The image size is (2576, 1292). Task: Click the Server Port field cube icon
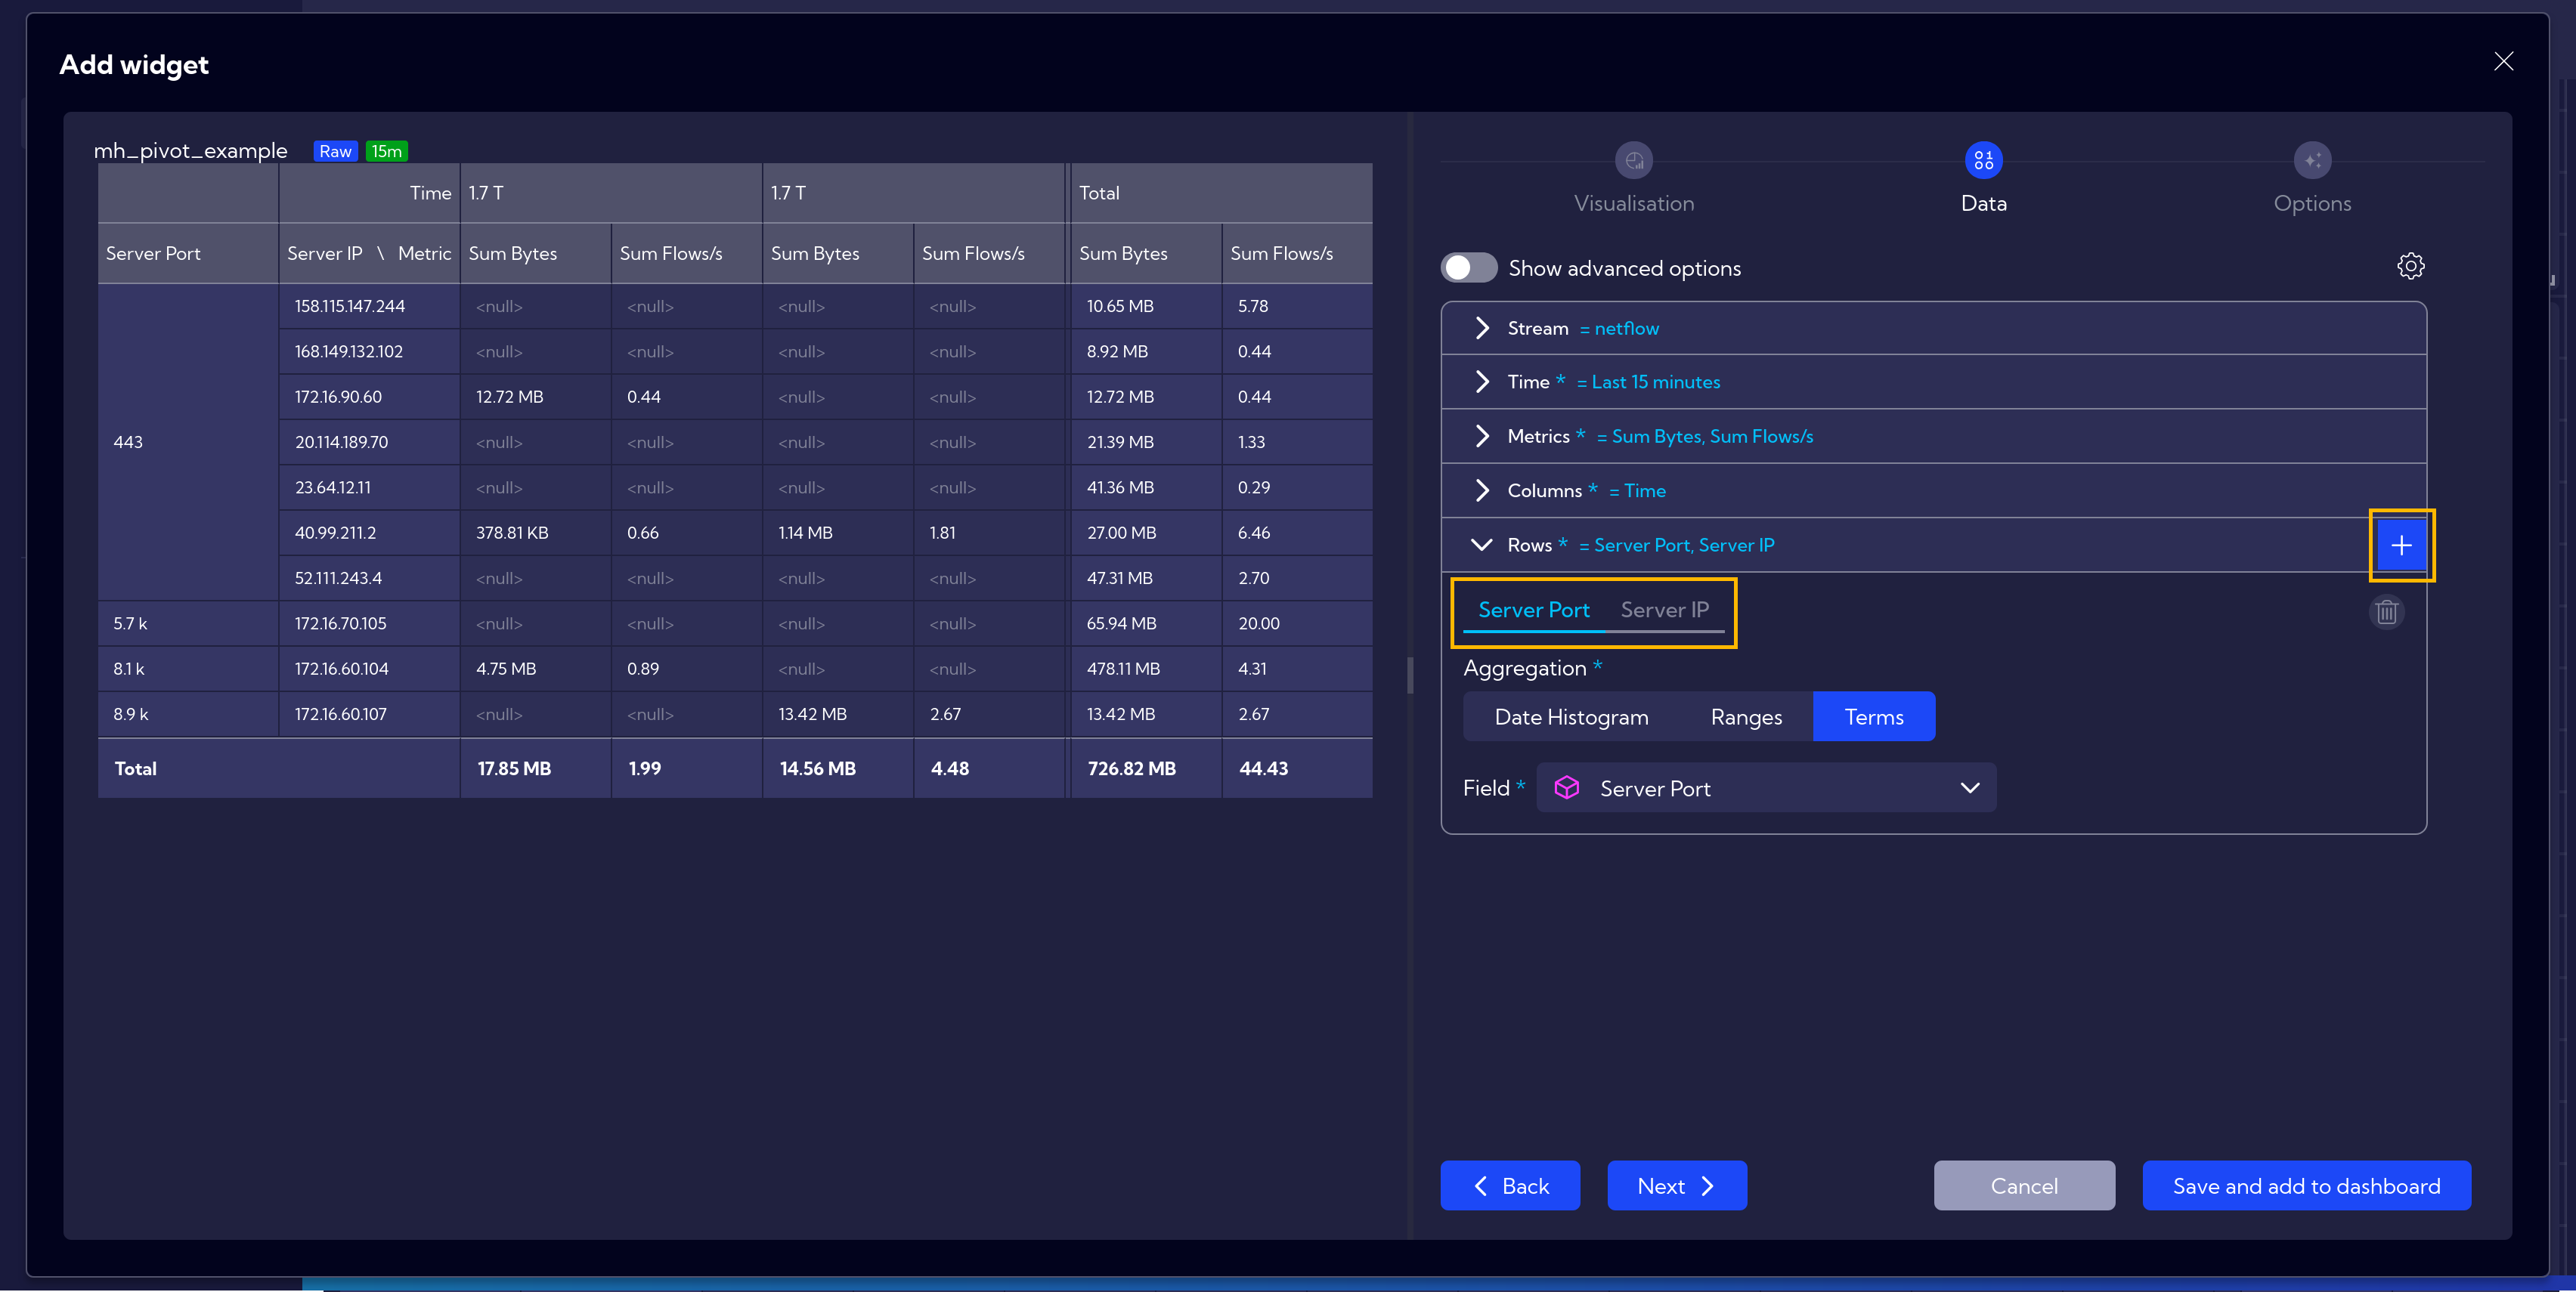pyautogui.click(x=1566, y=787)
